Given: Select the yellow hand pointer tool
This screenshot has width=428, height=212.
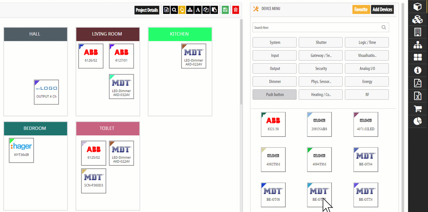Looking at the screenshot, I should 182,10.
